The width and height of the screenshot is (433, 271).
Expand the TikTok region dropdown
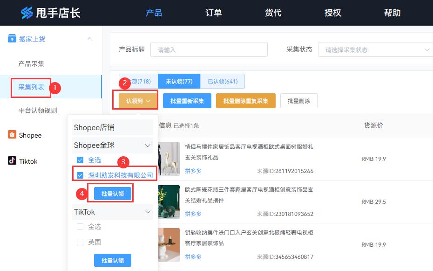tap(148, 212)
